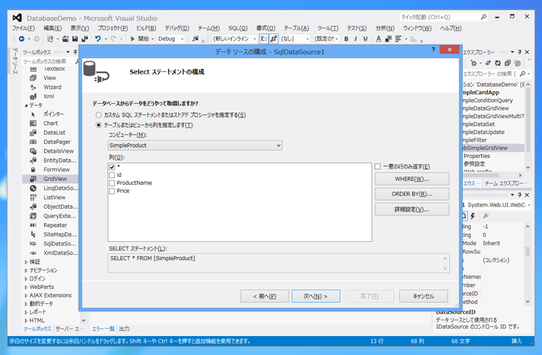The height and width of the screenshot is (355, 542).
Task: Click the WHERE(W)... button
Action: [x=412, y=179]
